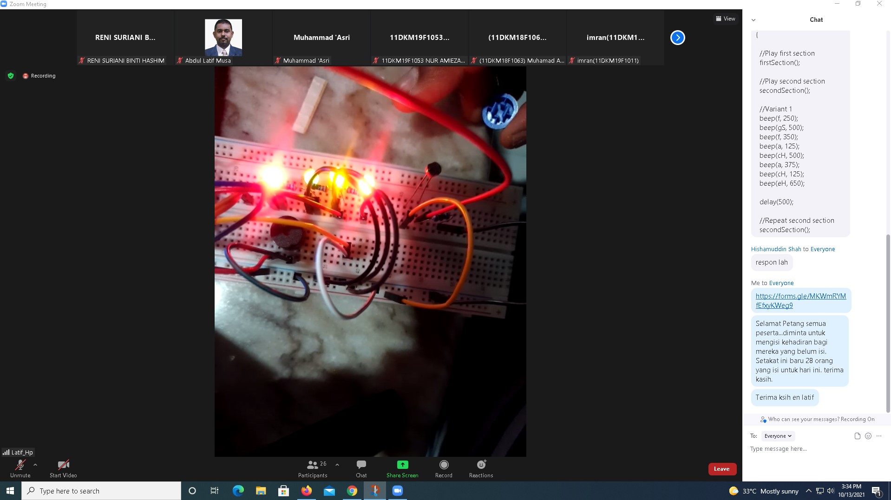This screenshot has width=891, height=500.
Task: Start Video camera toggle
Action: 63,468
